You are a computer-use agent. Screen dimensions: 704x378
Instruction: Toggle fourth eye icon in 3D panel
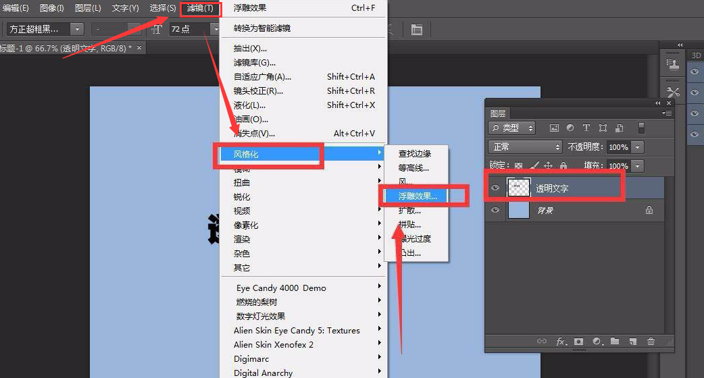click(x=695, y=134)
